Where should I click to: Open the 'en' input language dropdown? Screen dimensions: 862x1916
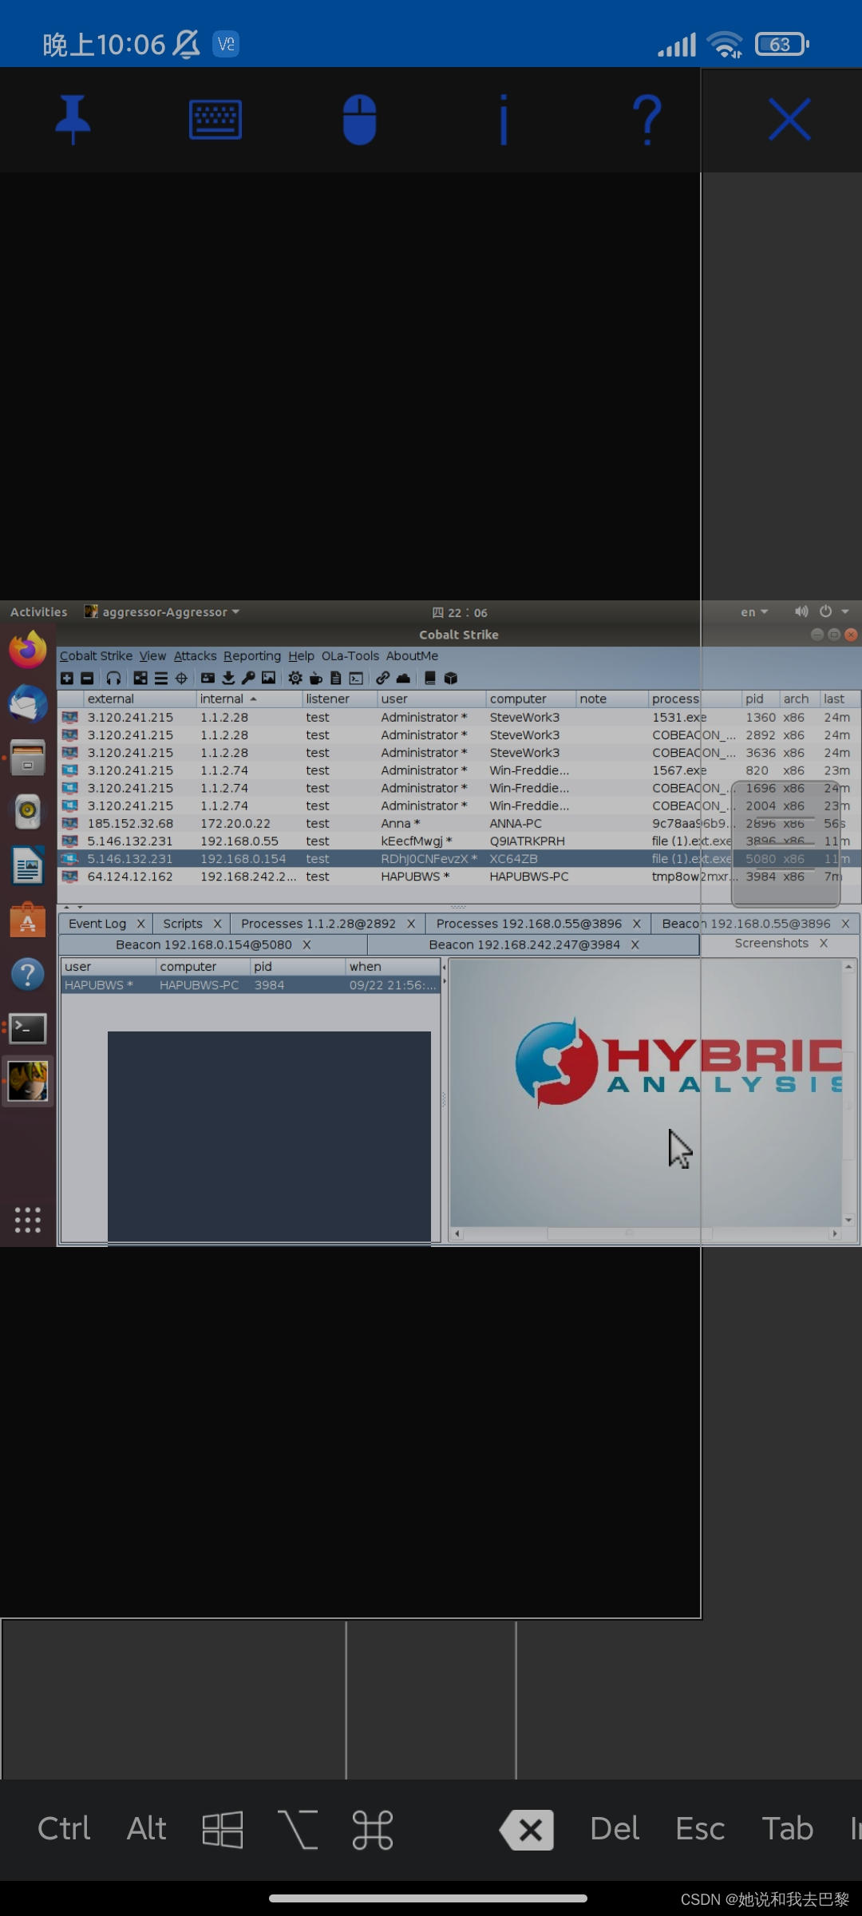[x=754, y=612]
